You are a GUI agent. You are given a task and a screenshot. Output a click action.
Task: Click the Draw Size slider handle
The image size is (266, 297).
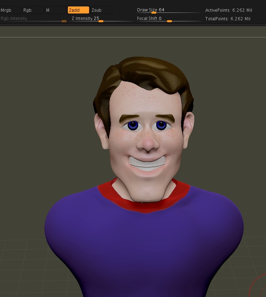[x=154, y=13]
